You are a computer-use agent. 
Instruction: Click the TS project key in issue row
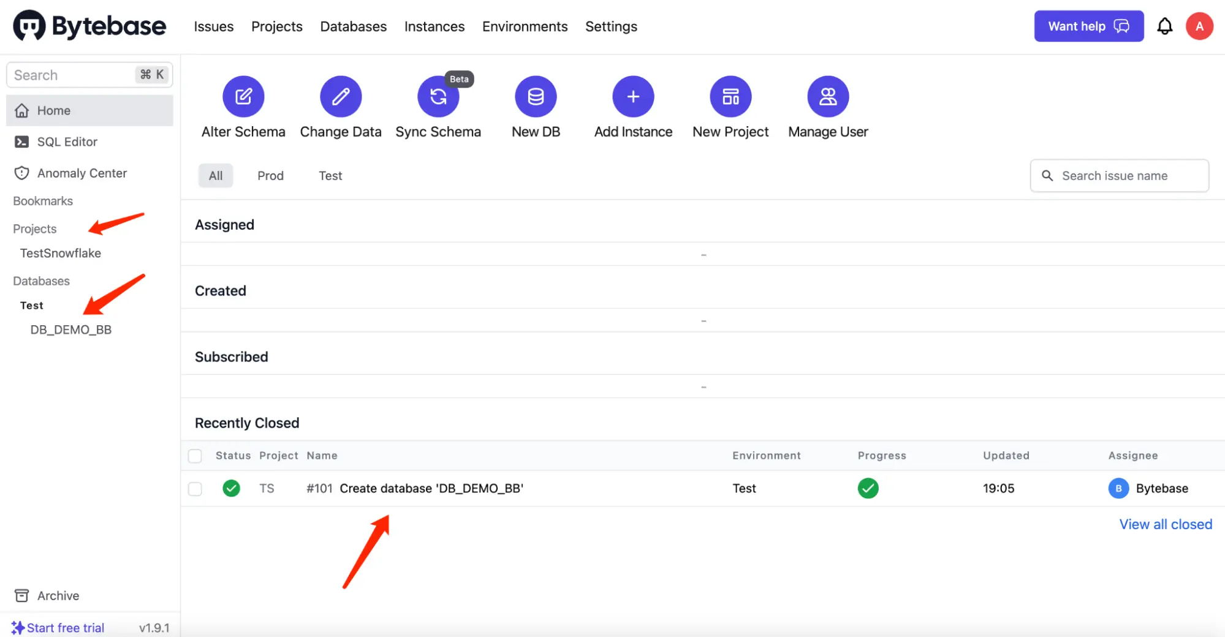pyautogui.click(x=267, y=488)
